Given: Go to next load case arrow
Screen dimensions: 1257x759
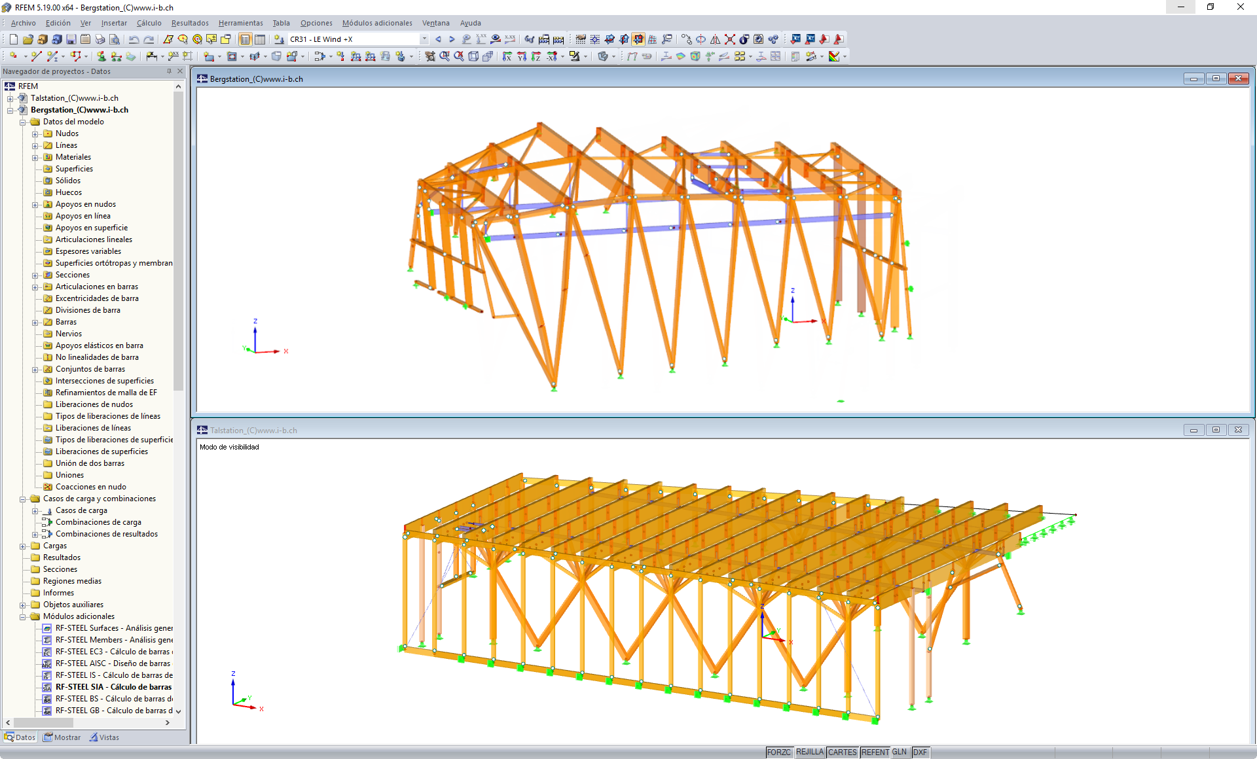Looking at the screenshot, I should coord(452,39).
